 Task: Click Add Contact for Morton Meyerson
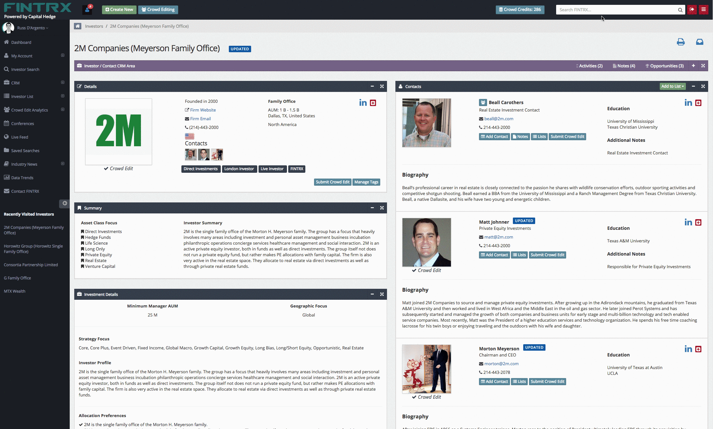pos(494,382)
